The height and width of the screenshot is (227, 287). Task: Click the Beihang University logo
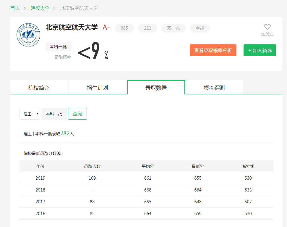(x=28, y=35)
